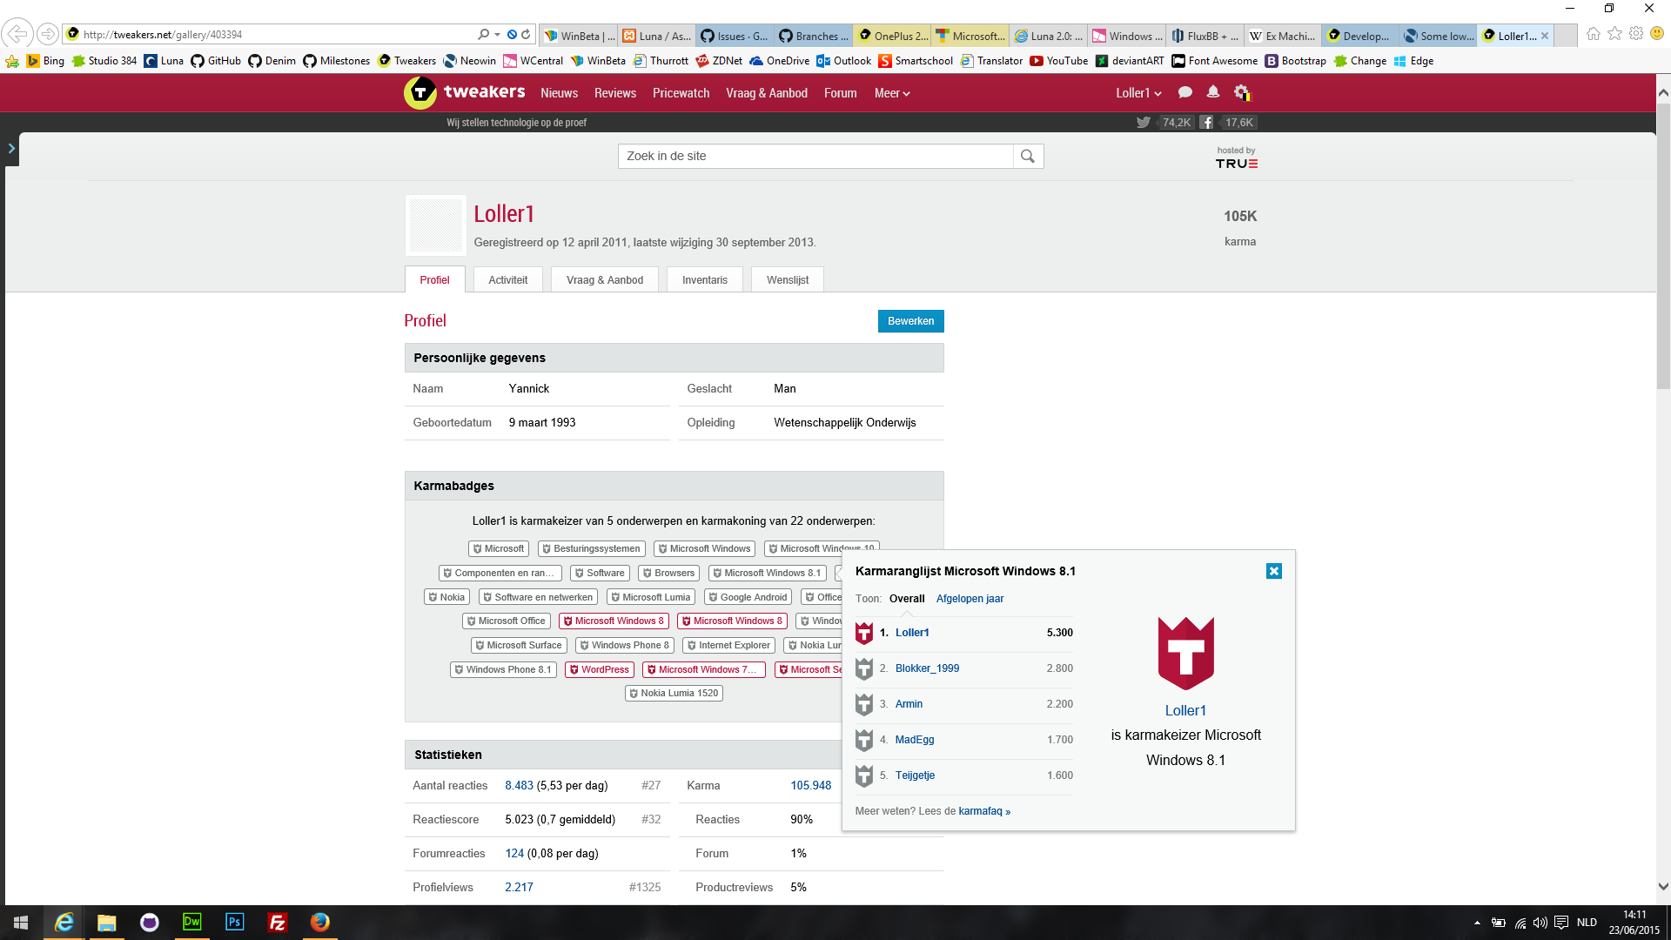Open the site settings gear icon

(x=1242, y=92)
